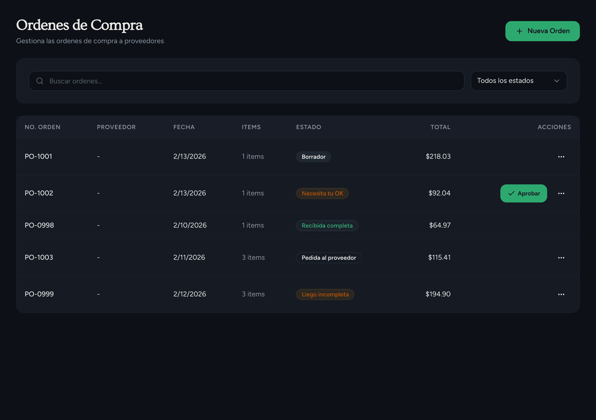Click the plus icon in Nueva Orden
596x420 pixels.
click(x=519, y=31)
